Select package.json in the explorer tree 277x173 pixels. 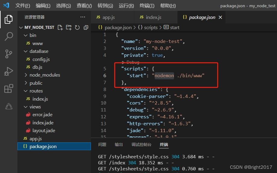point(54,146)
